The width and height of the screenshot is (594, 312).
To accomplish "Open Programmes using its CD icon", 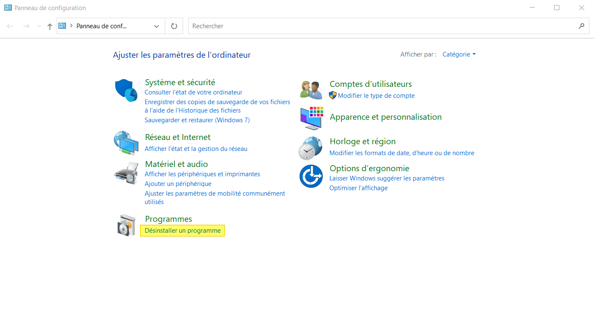I will pyautogui.click(x=126, y=225).
